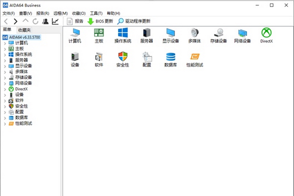294x196 pixels.
Task: Open the 查看(V) menu
Action: 26,13
